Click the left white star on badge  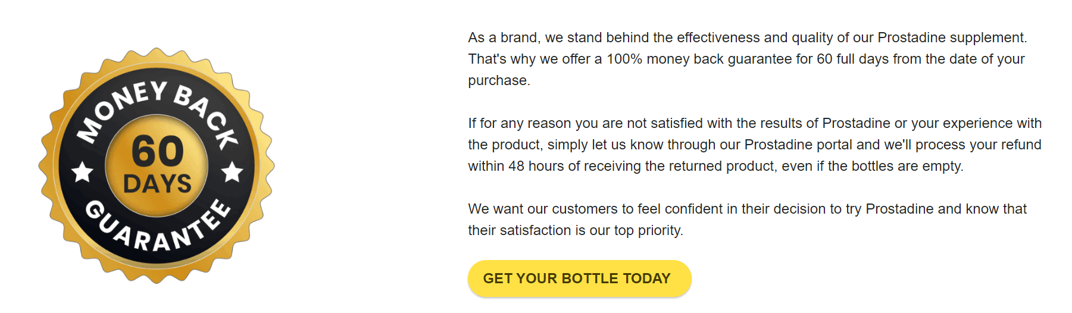click(x=82, y=172)
